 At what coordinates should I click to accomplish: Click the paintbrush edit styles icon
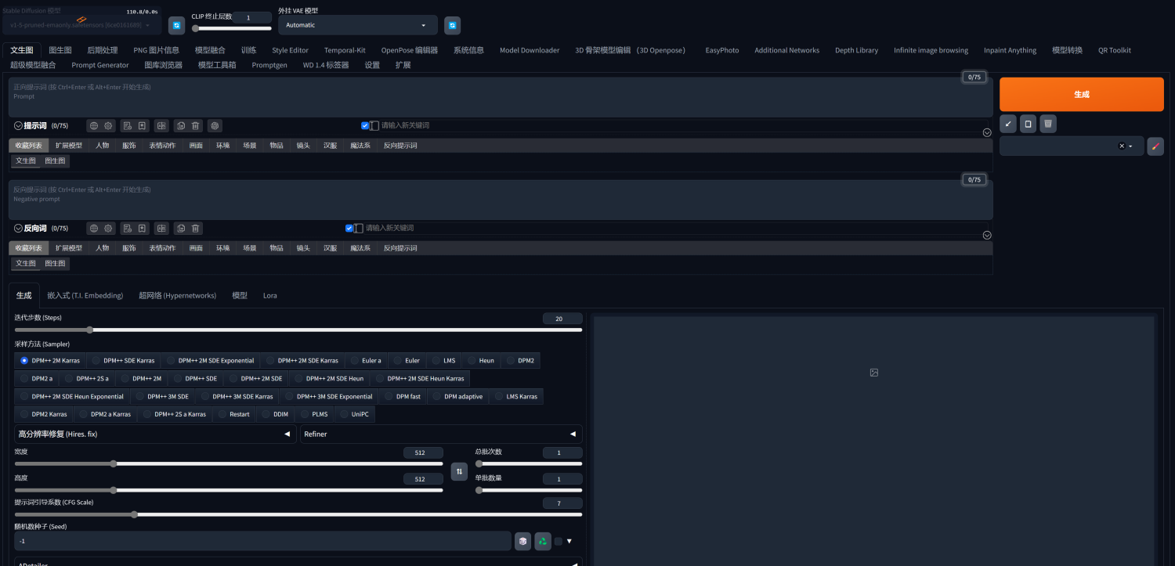click(1155, 146)
